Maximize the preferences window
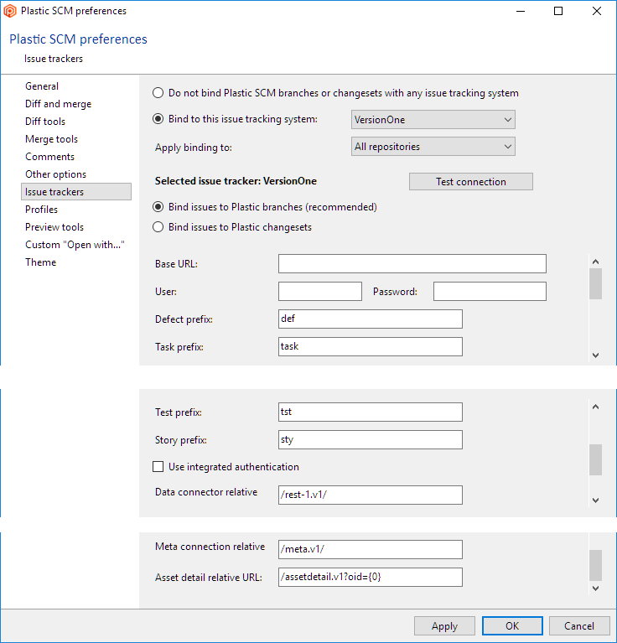This screenshot has width=617, height=643. click(x=558, y=11)
